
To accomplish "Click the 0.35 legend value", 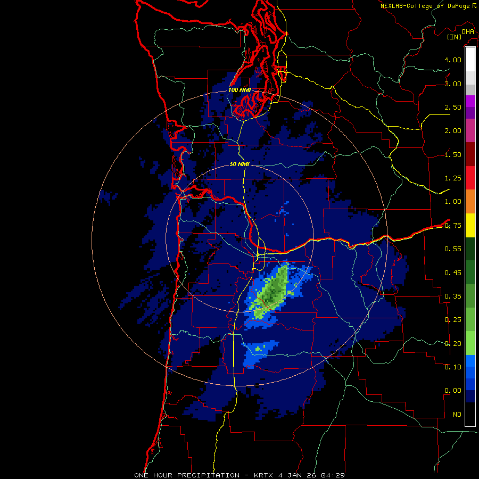I will pyautogui.click(x=453, y=296).
